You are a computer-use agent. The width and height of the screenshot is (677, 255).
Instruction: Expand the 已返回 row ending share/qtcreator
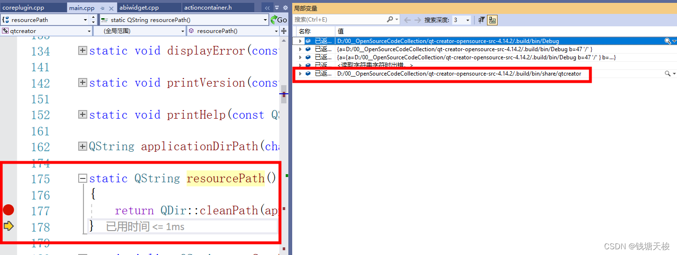coord(300,74)
